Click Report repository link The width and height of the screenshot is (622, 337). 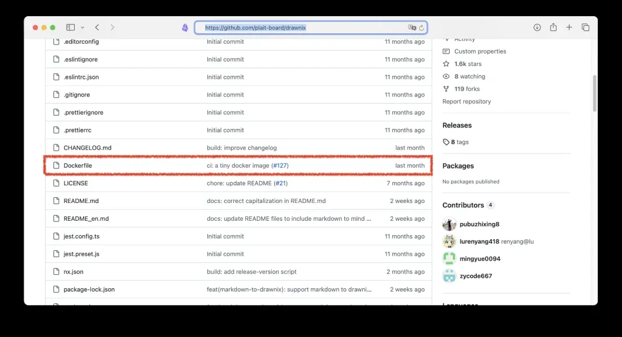[x=466, y=102]
